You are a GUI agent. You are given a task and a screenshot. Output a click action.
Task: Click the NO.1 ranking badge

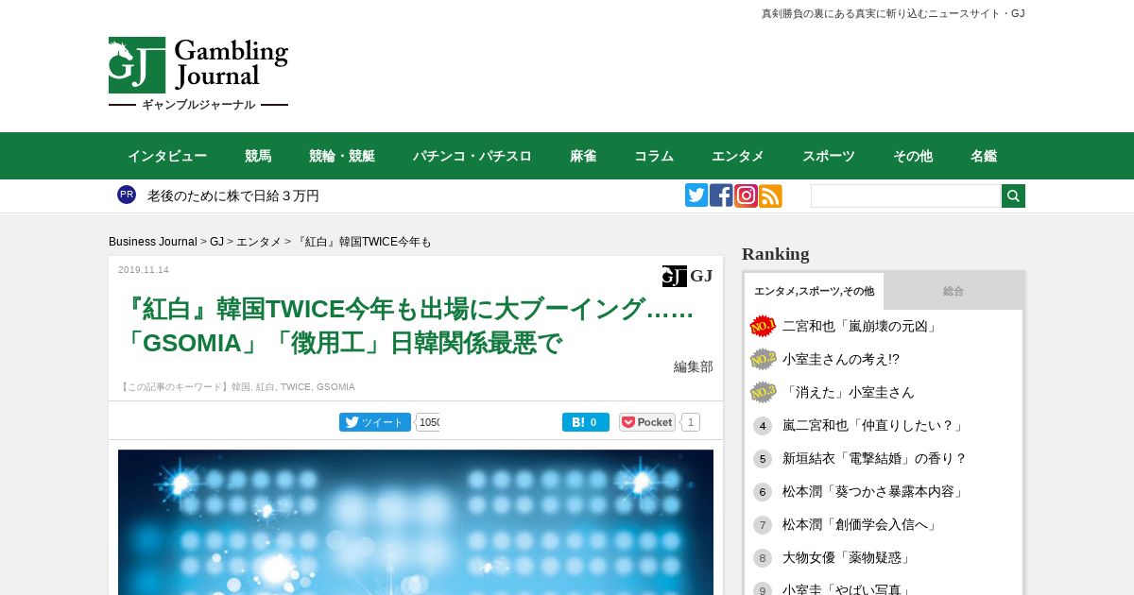tap(763, 326)
